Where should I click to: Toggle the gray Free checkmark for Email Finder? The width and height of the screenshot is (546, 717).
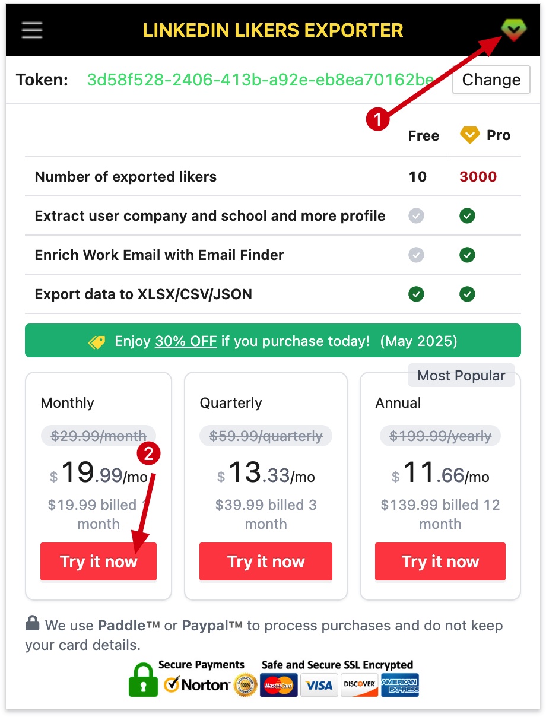point(416,255)
